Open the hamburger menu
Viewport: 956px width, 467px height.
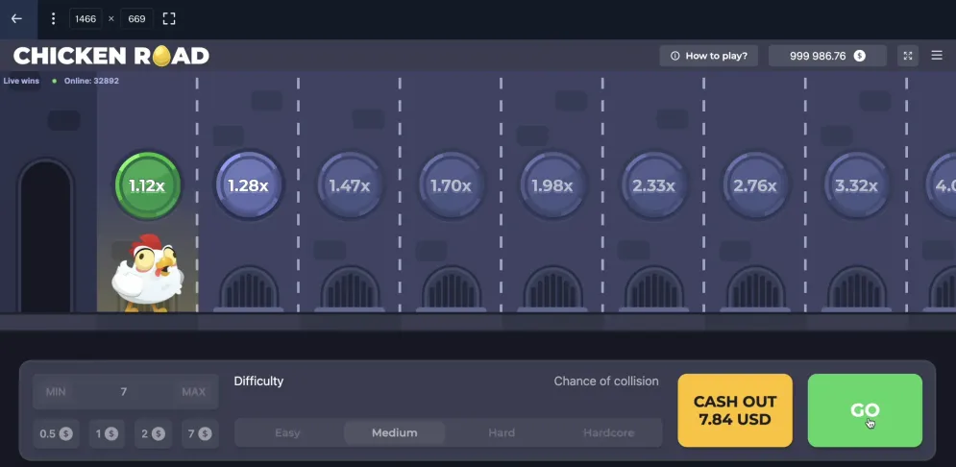click(x=937, y=56)
